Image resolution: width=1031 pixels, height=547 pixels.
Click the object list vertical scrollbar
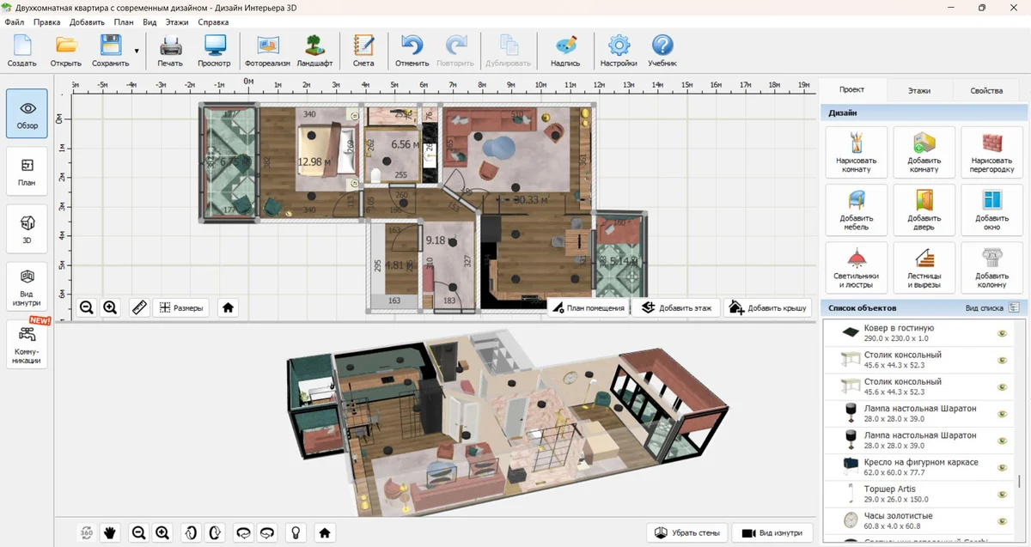coord(1019,481)
